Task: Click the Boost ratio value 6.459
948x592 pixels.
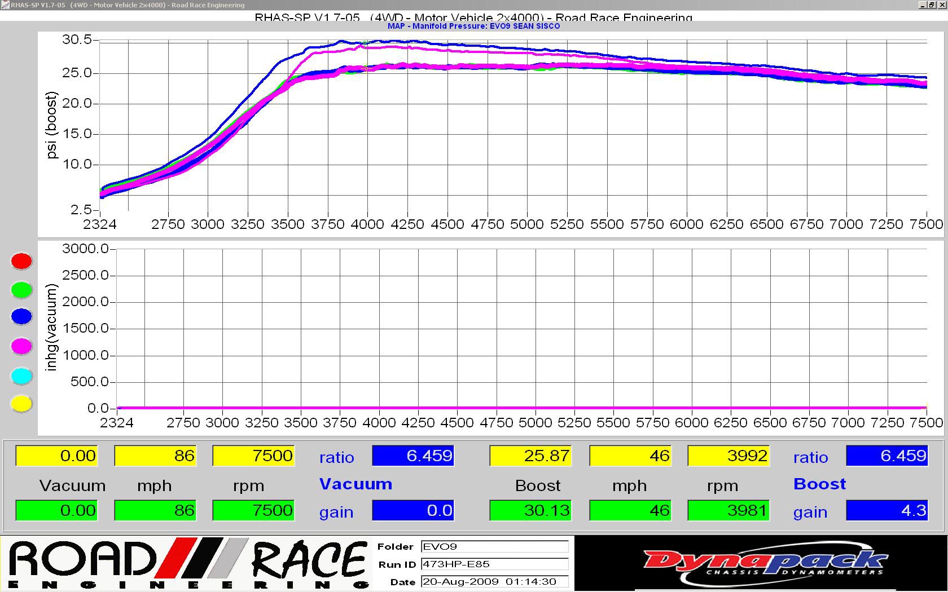Action: [x=887, y=456]
